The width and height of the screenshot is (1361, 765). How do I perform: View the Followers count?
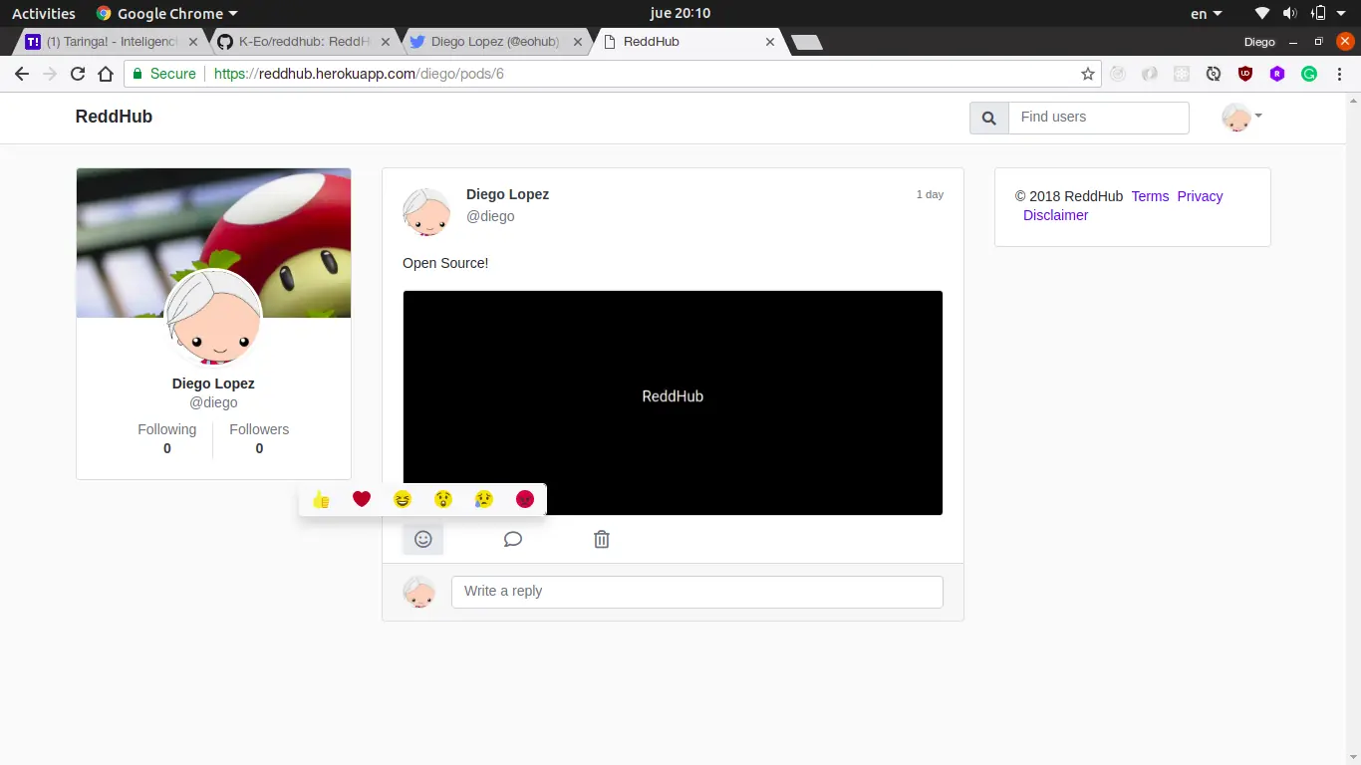click(259, 439)
